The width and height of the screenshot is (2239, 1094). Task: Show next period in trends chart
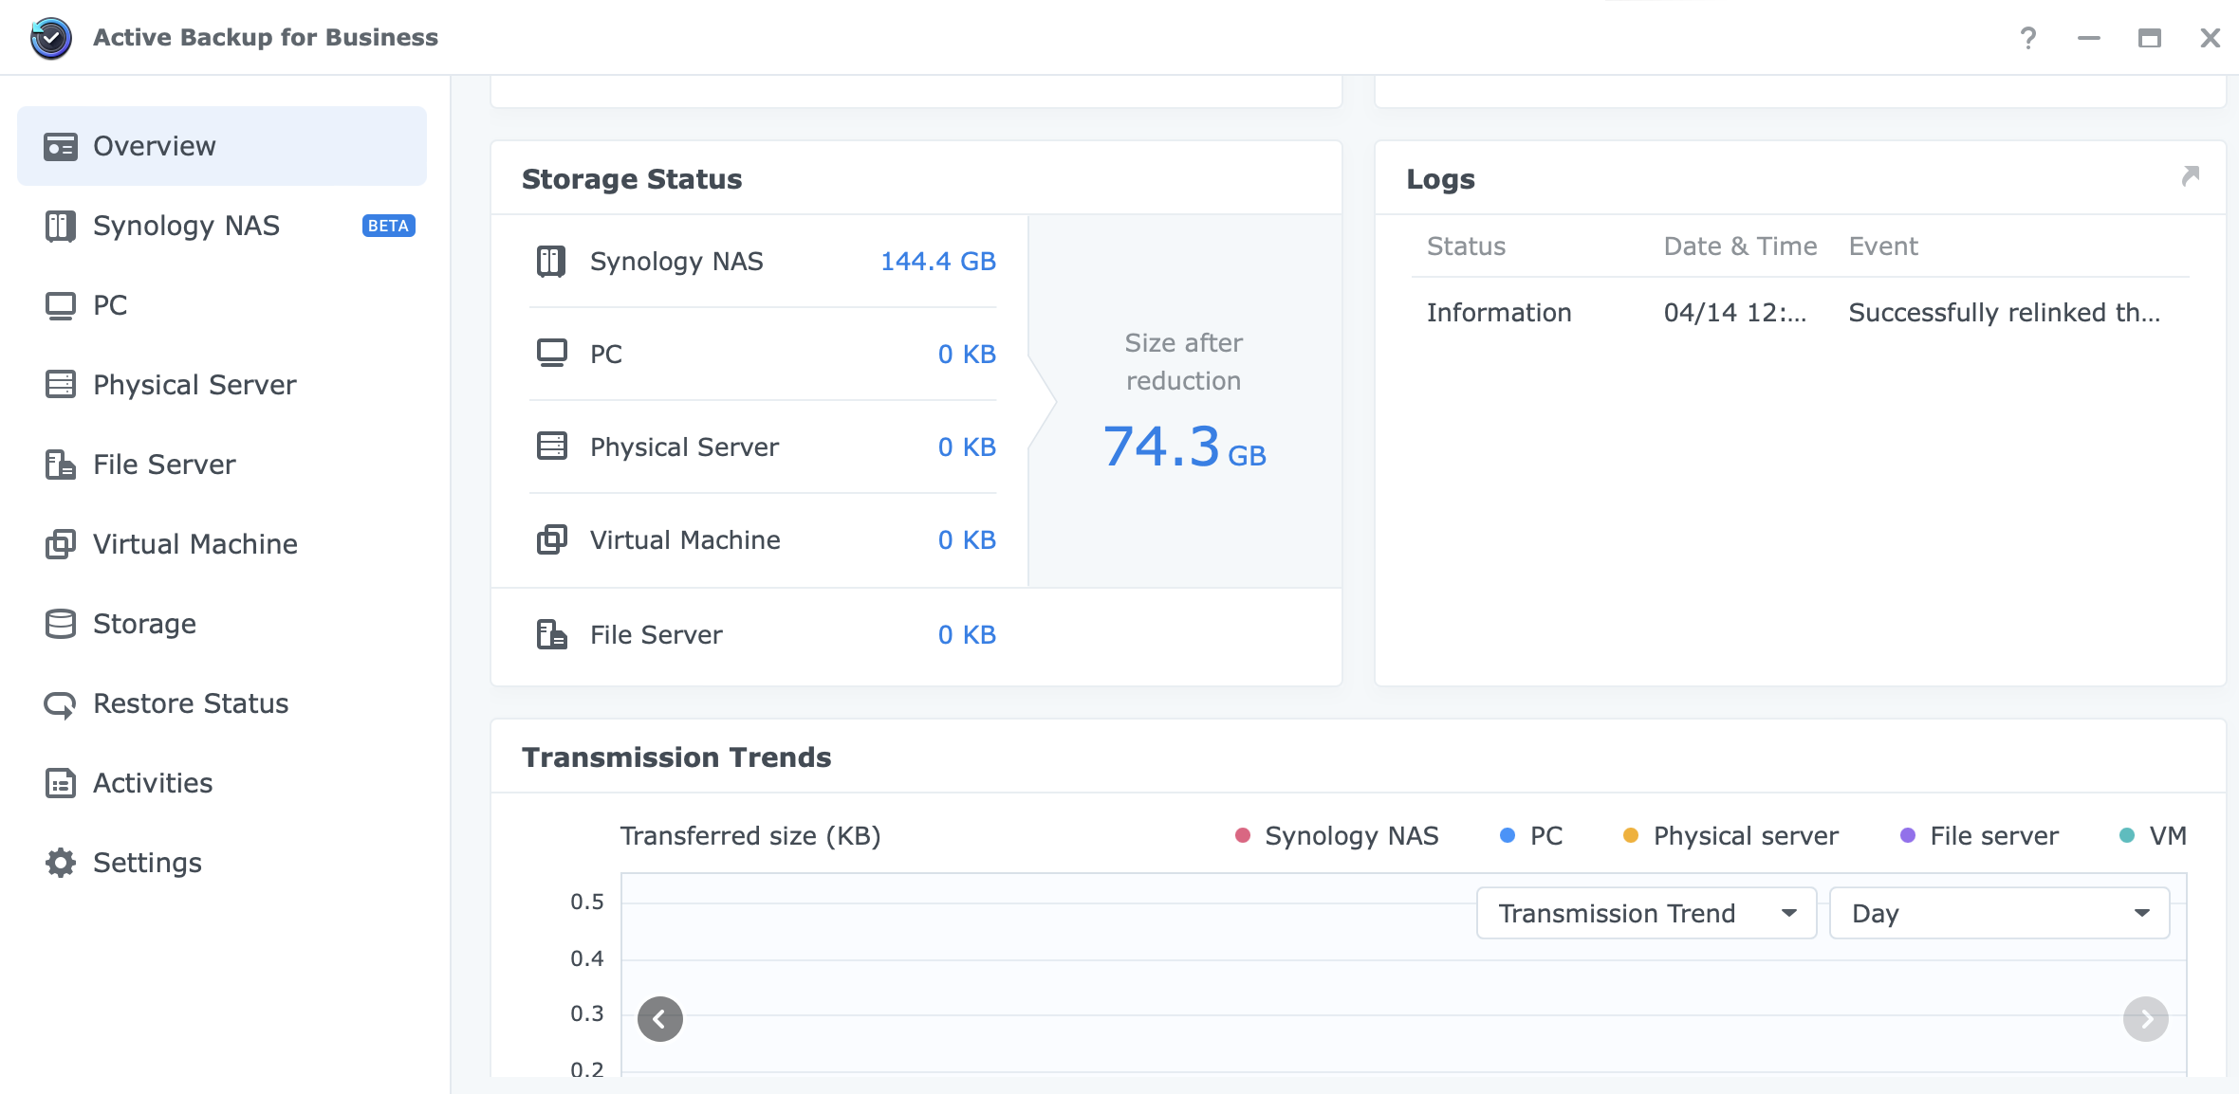(x=2146, y=1019)
